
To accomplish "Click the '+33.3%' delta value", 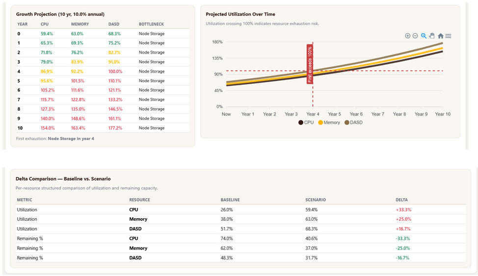I will pyautogui.click(x=403, y=210).
